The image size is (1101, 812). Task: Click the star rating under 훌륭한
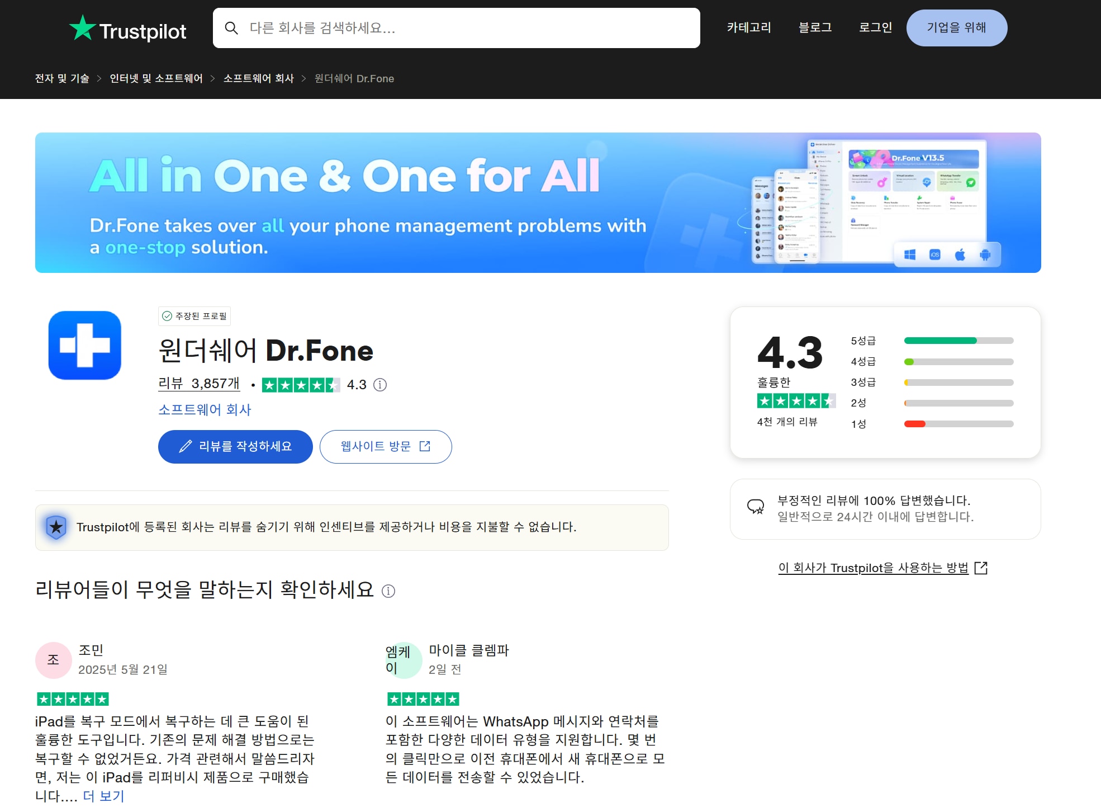click(796, 401)
